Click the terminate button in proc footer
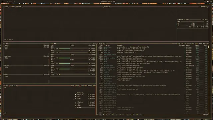The image size is (213, 120). (116, 115)
